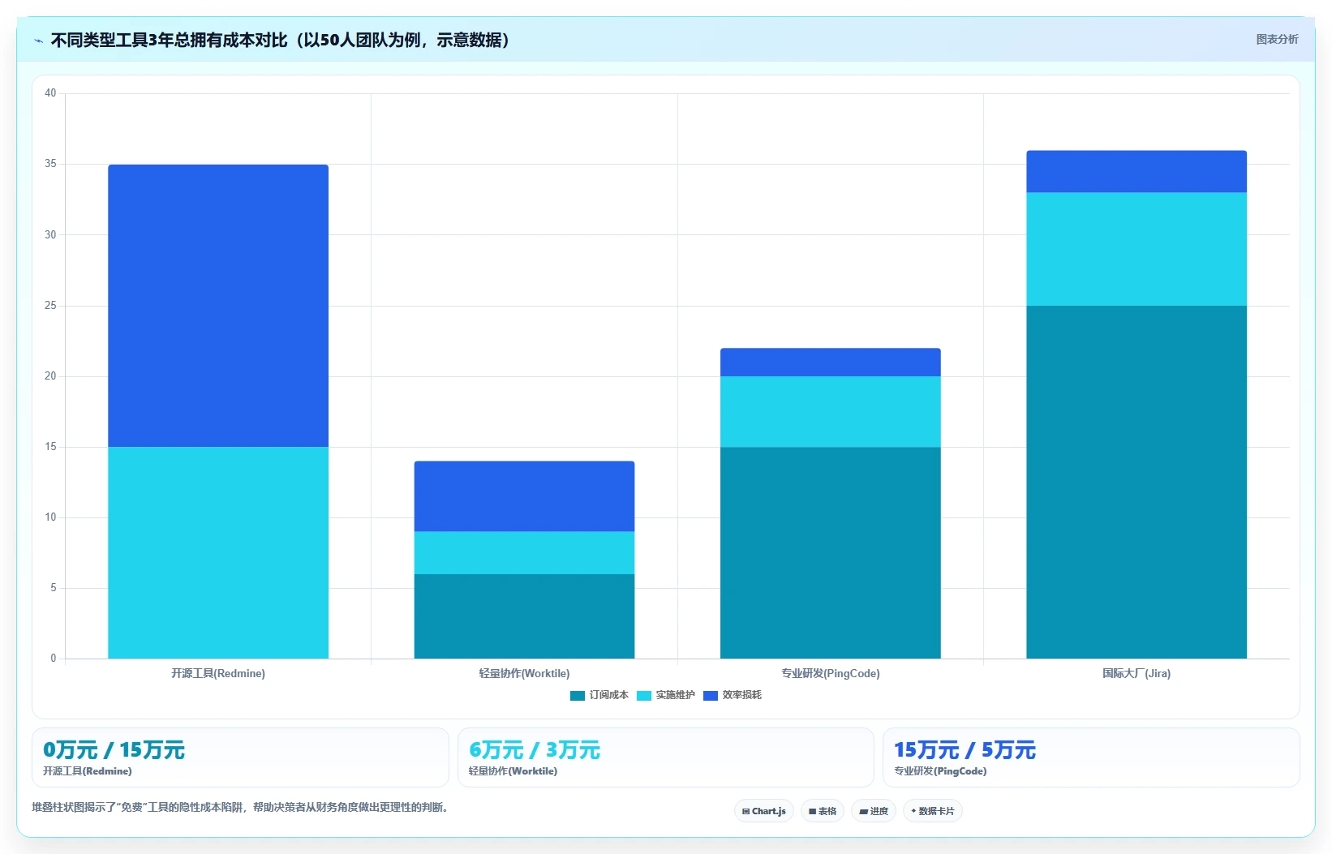Screen dimensions: 1332x854
Task: Click the y-axis value 25
Action: pos(50,306)
